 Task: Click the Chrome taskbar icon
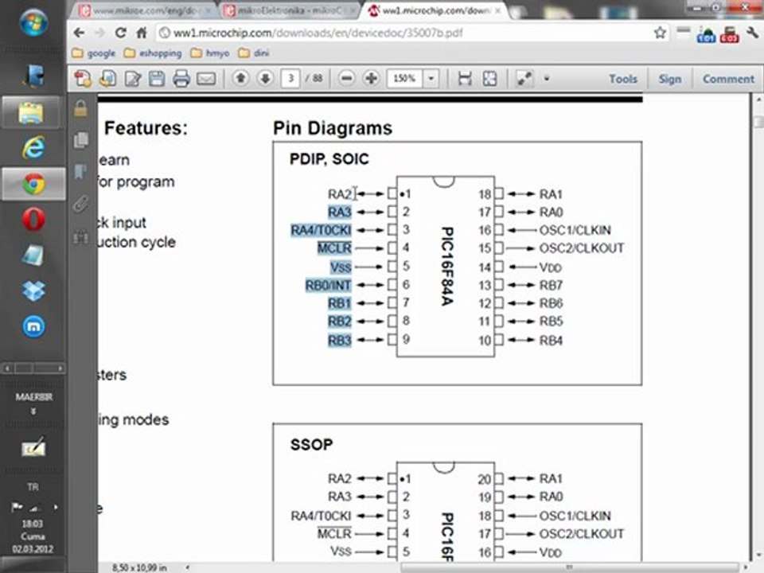pos(33,184)
